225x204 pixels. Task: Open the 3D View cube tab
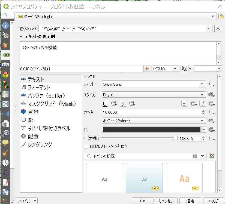(x=5, y=75)
